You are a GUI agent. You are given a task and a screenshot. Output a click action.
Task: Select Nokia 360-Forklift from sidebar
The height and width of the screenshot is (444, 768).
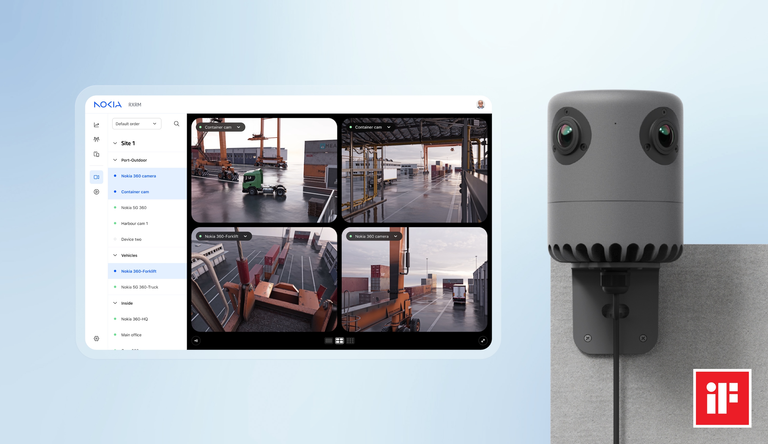click(x=139, y=271)
